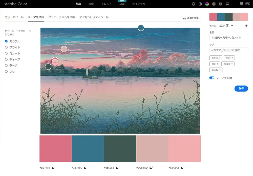The image size is (253, 176).
Task: Expand the 2024 夏 save location dropdown
Action: 226,26
